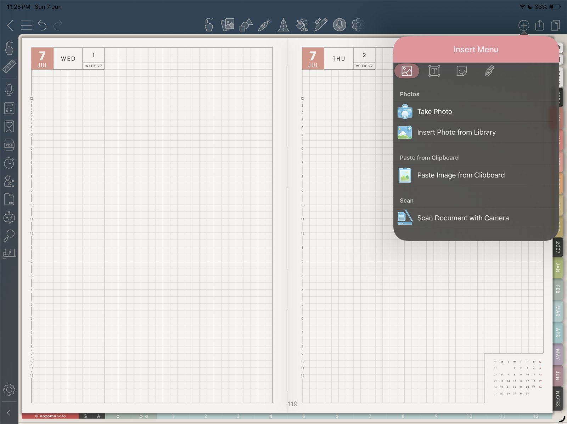Open the calculator in left sidebar
The width and height of the screenshot is (567, 424).
[x=9, y=108]
